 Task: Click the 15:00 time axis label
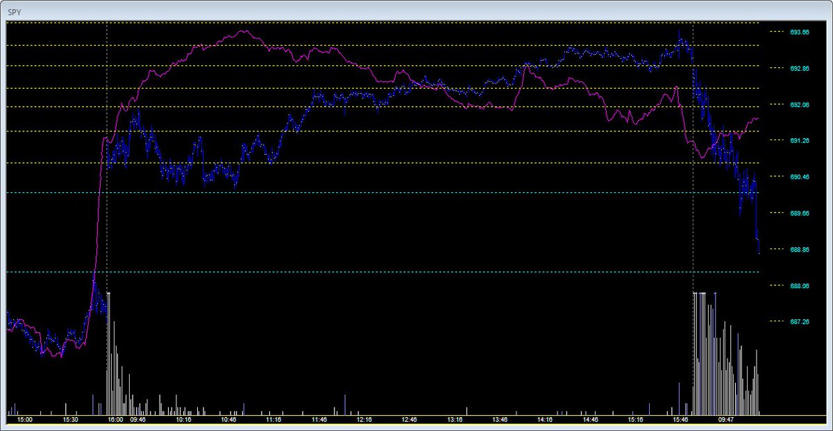24,420
